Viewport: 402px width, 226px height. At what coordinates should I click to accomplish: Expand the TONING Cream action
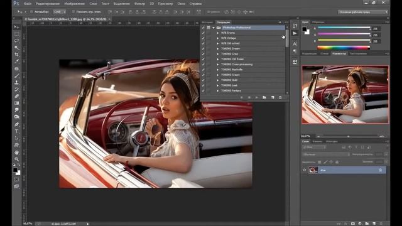pyautogui.click(x=218, y=75)
